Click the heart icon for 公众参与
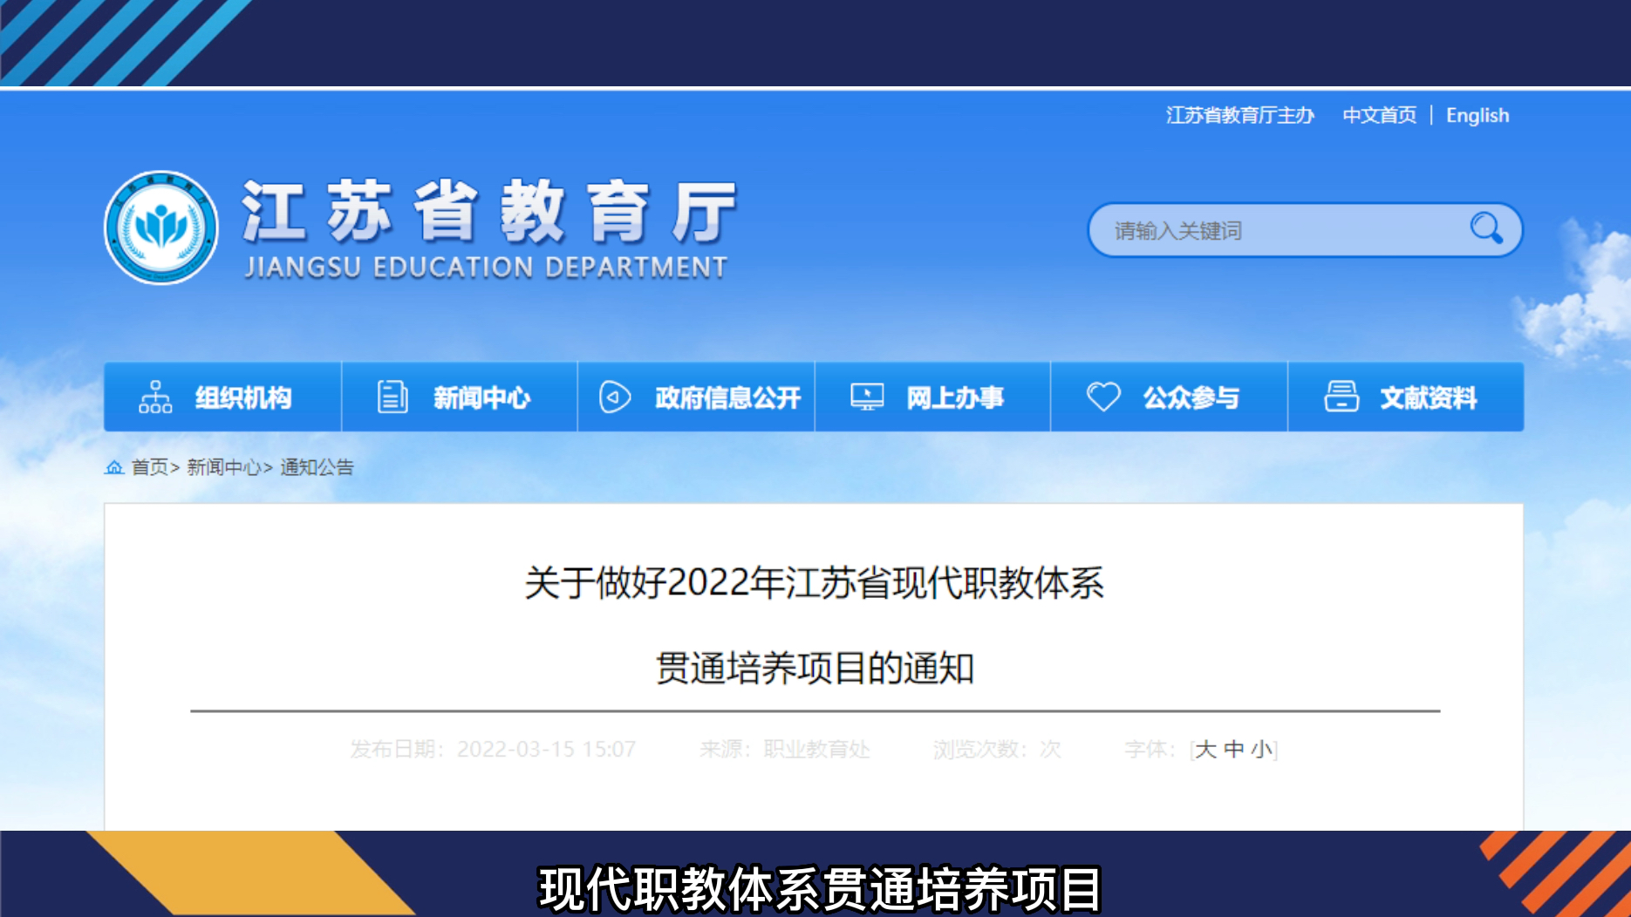1631x917 pixels. (1104, 397)
